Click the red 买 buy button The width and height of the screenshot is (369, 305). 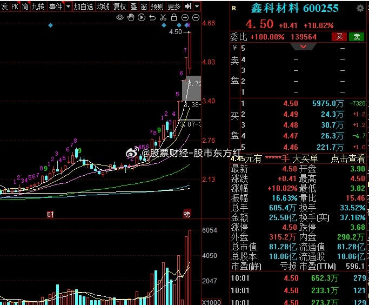point(339,37)
